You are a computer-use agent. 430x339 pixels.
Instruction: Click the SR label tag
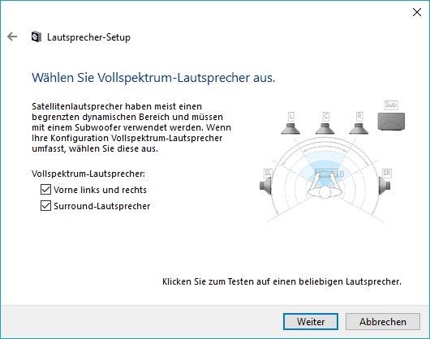click(x=387, y=173)
